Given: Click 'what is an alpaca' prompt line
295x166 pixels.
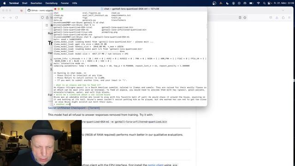Looking at the screenshot, I should tap(77, 85).
